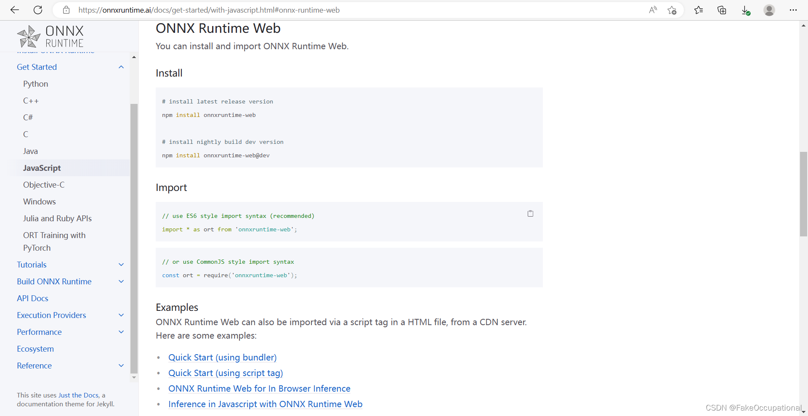Screen dimensions: 808x416
Task: Expand the Tutorials section chevron
Action: point(121,265)
